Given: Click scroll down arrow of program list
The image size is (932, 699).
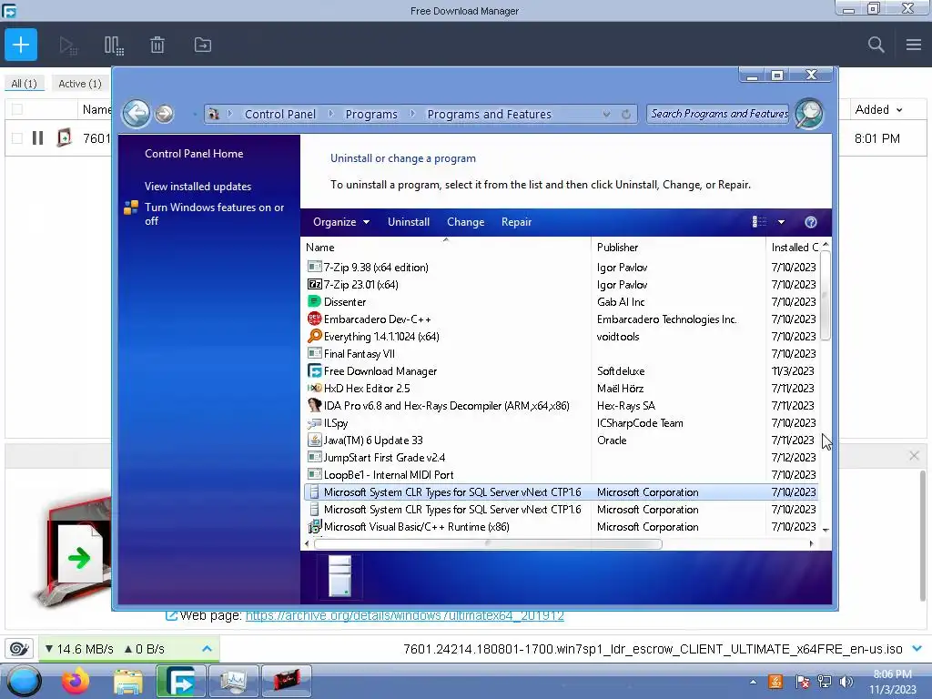Looking at the screenshot, I should click(x=826, y=529).
